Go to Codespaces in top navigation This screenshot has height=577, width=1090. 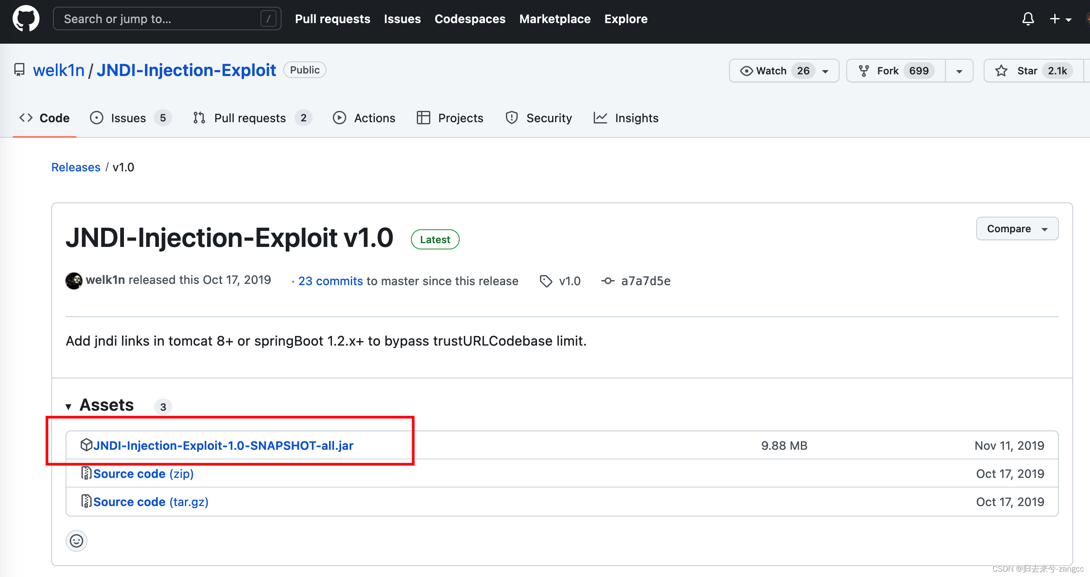point(470,19)
